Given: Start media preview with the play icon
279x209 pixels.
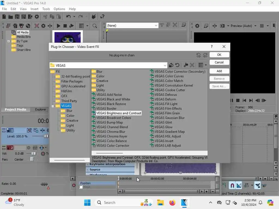Looking at the screenshot, I should point(58,26).
